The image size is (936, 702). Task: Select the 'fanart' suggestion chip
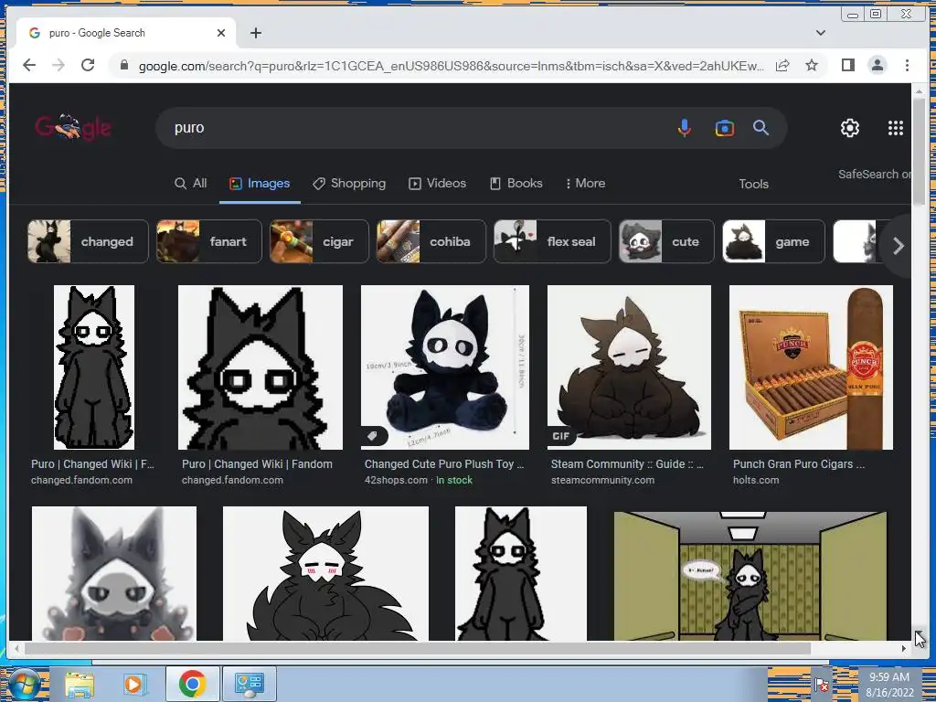tap(209, 241)
